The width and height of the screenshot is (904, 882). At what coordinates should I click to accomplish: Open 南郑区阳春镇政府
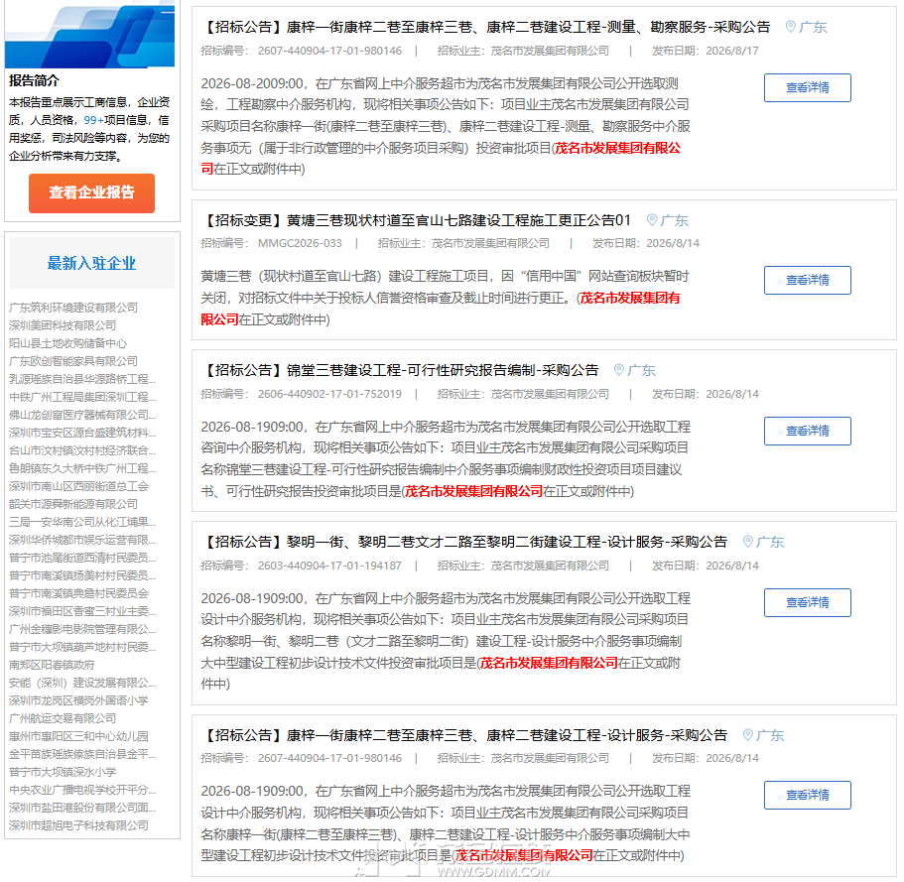pos(52,666)
